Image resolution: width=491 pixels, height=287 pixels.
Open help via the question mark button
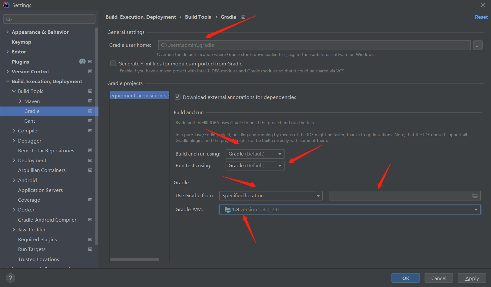(x=10, y=278)
